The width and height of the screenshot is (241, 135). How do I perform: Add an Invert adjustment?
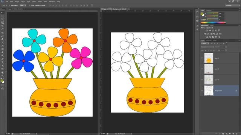pyautogui.click(x=207, y=37)
